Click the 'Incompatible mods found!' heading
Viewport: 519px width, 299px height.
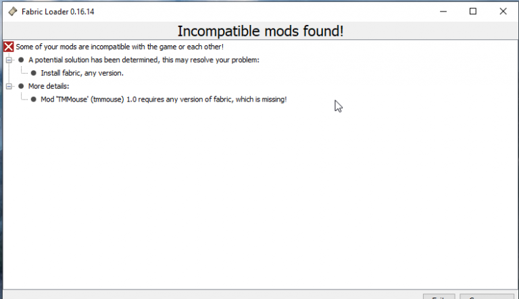260,31
